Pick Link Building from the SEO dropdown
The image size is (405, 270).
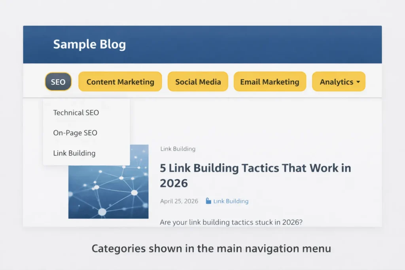74,153
